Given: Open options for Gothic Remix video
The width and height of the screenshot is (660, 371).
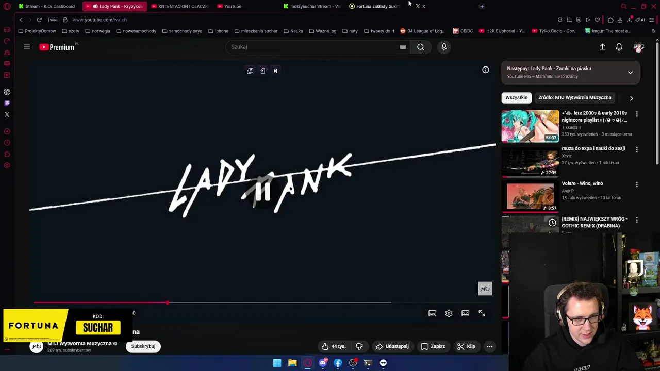Looking at the screenshot, I should point(637,220).
